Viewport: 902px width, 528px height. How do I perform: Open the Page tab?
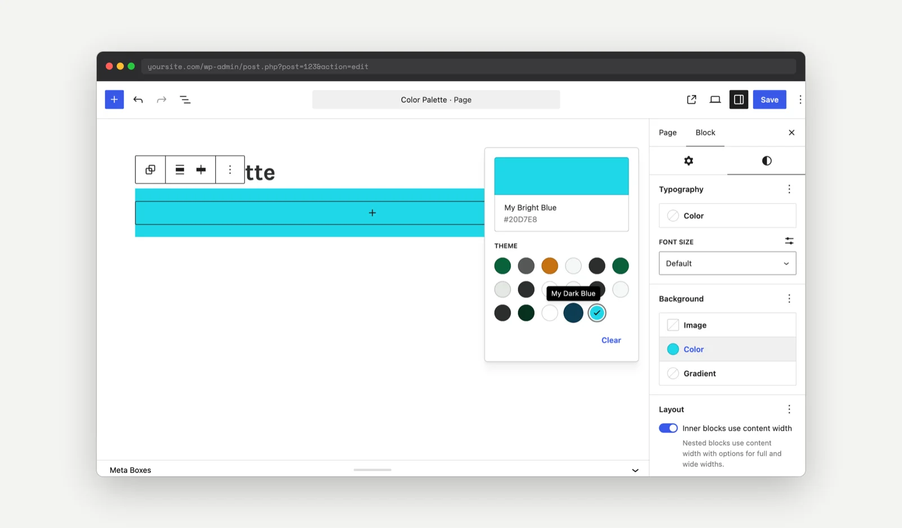667,132
